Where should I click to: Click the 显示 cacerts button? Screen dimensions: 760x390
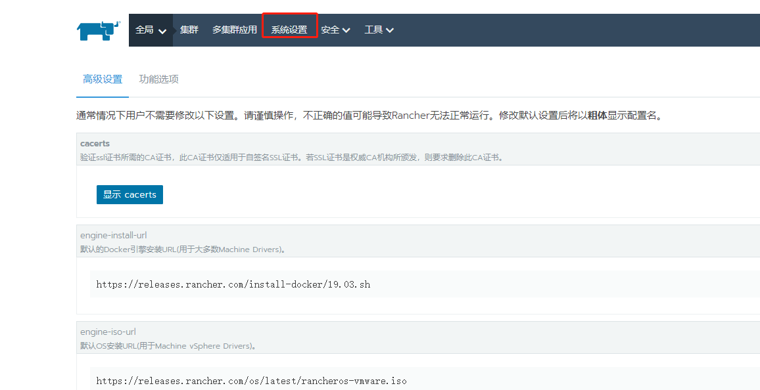click(130, 194)
